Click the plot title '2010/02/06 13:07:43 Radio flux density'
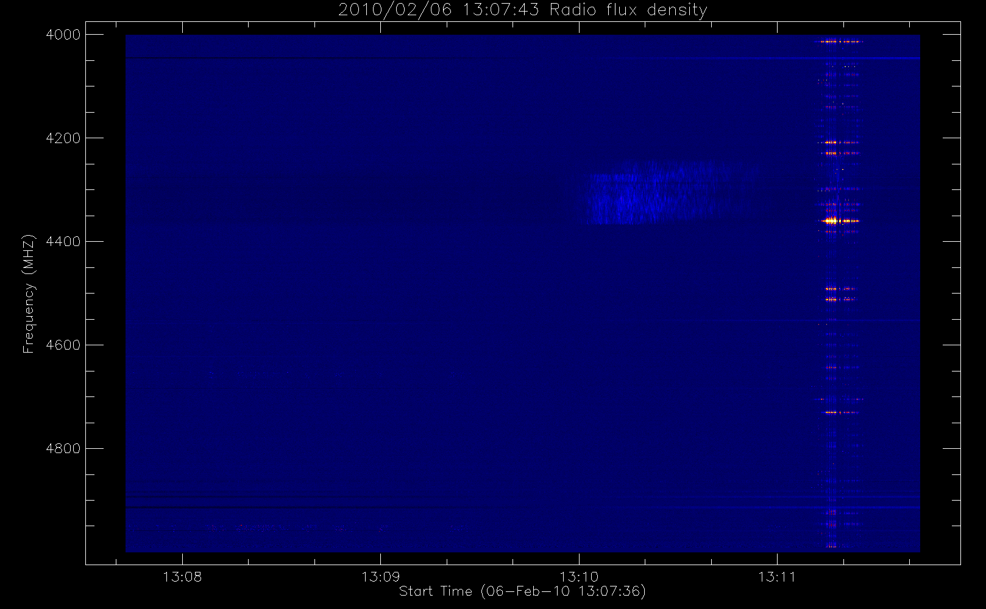The image size is (986, 609). tap(522, 10)
